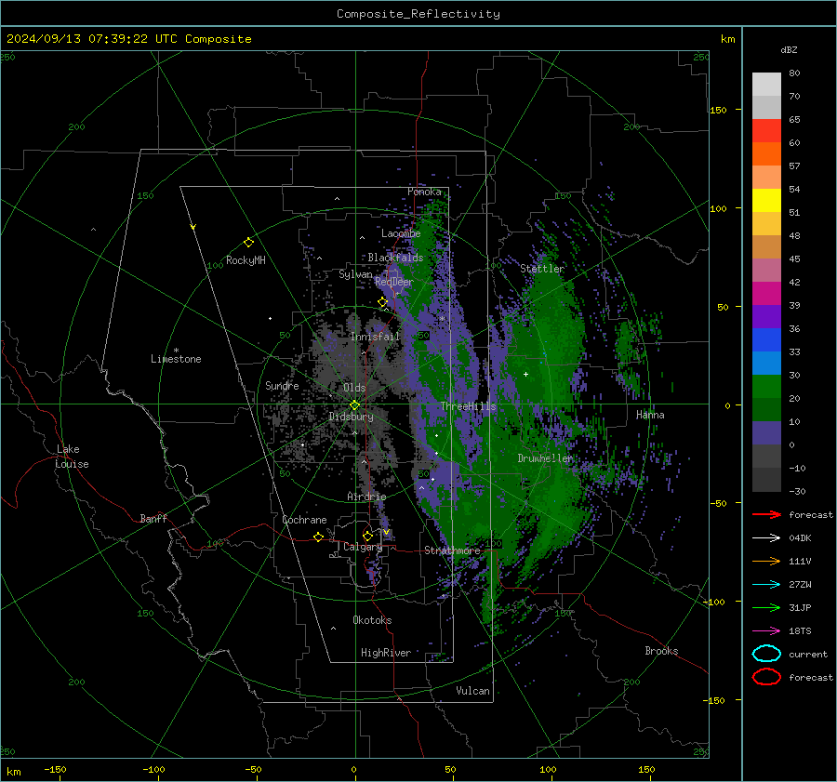Click the Airdrie city label
837x782 pixels.
click(366, 497)
